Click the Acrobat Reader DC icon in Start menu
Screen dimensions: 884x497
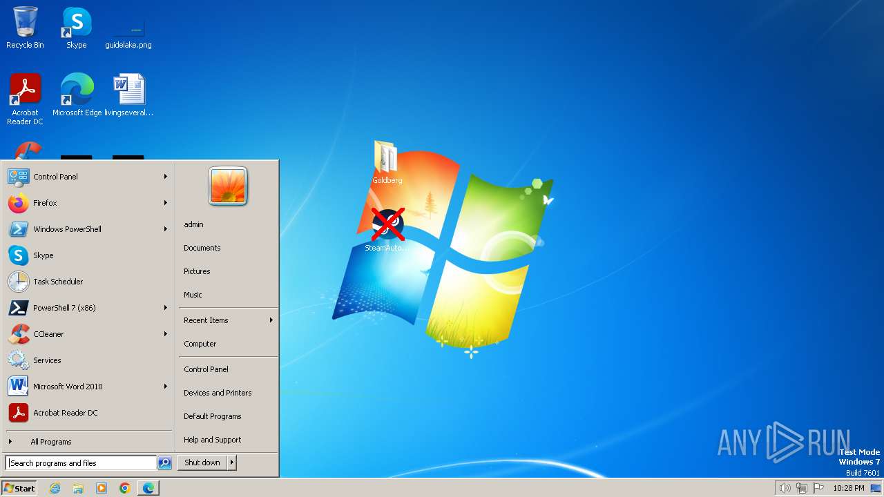coord(18,413)
